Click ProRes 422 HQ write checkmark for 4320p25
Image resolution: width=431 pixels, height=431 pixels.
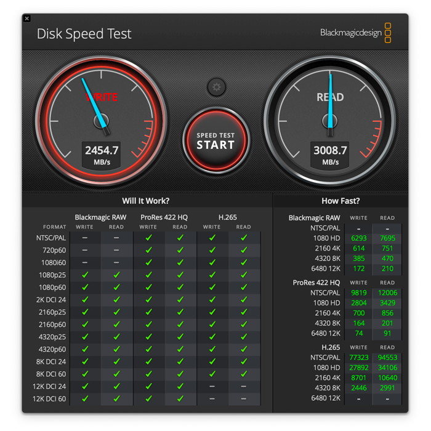[148, 336]
